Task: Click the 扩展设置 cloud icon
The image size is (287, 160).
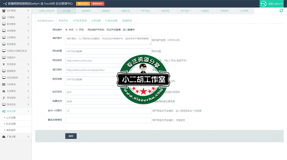Action: click(4, 137)
